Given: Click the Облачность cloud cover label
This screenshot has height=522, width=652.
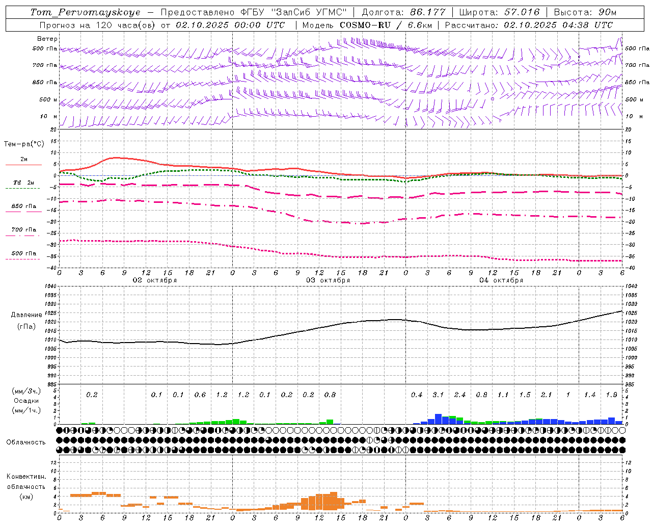Looking at the screenshot, I should click(x=26, y=442).
